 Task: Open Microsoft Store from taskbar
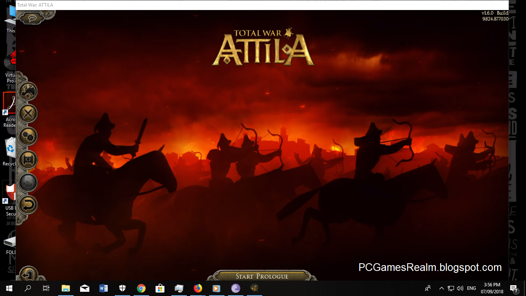click(160, 288)
